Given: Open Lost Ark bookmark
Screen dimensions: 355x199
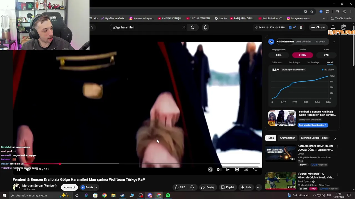Looking at the screenshot, I should [221, 19].
